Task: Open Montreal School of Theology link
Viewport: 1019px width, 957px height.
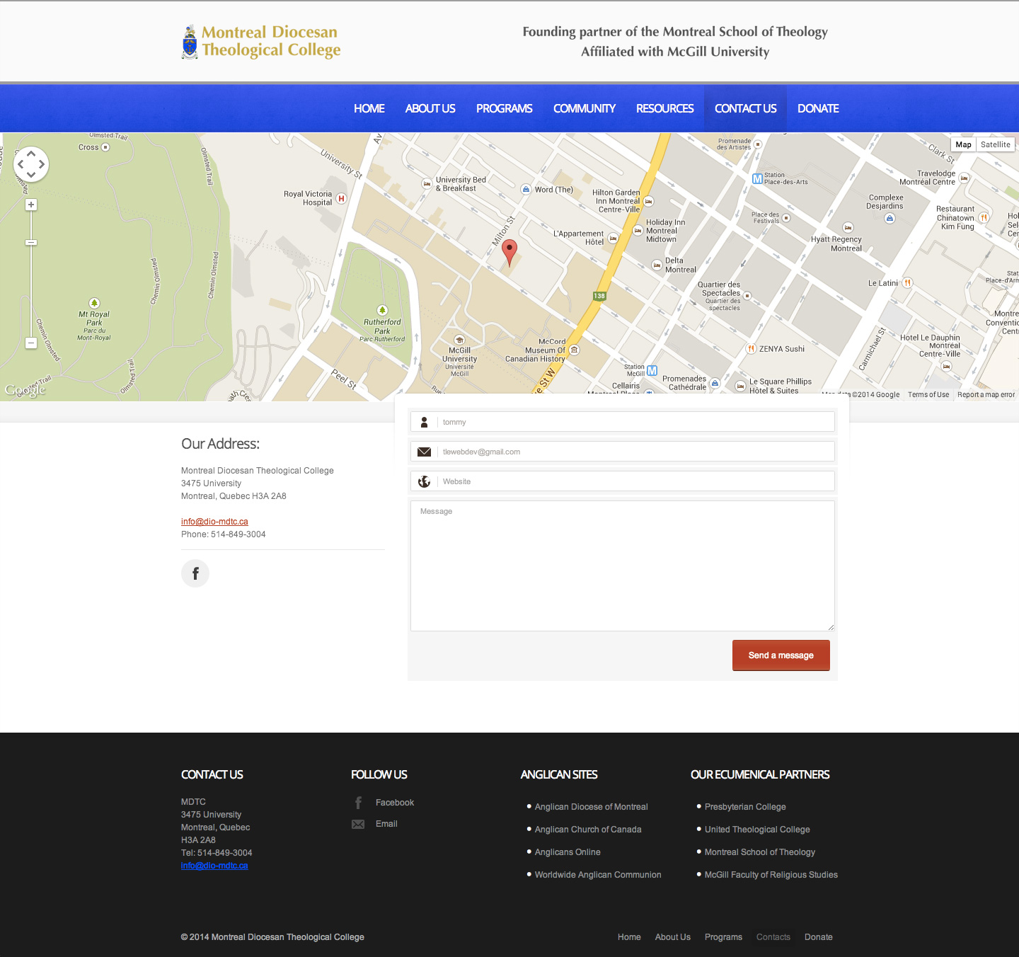Action: click(760, 852)
